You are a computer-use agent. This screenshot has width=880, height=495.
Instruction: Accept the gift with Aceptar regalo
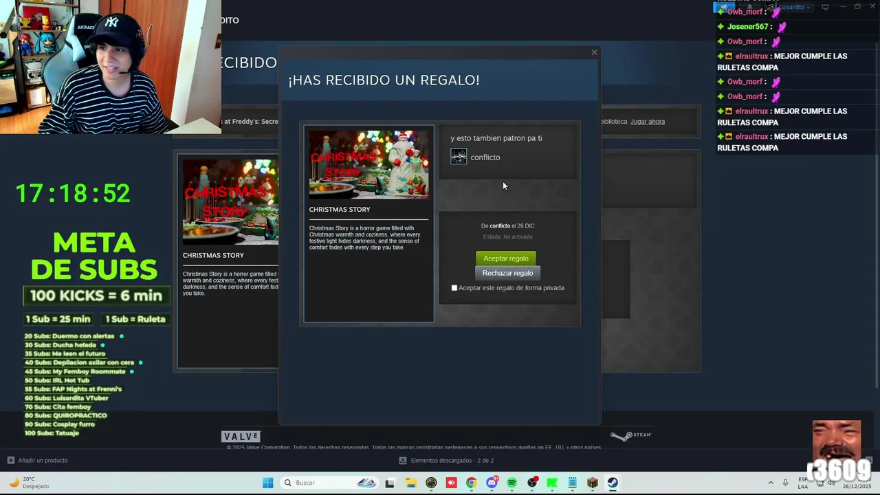(x=506, y=258)
